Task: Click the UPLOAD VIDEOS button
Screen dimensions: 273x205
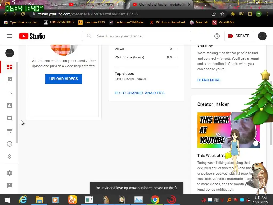Action: tap(63, 79)
